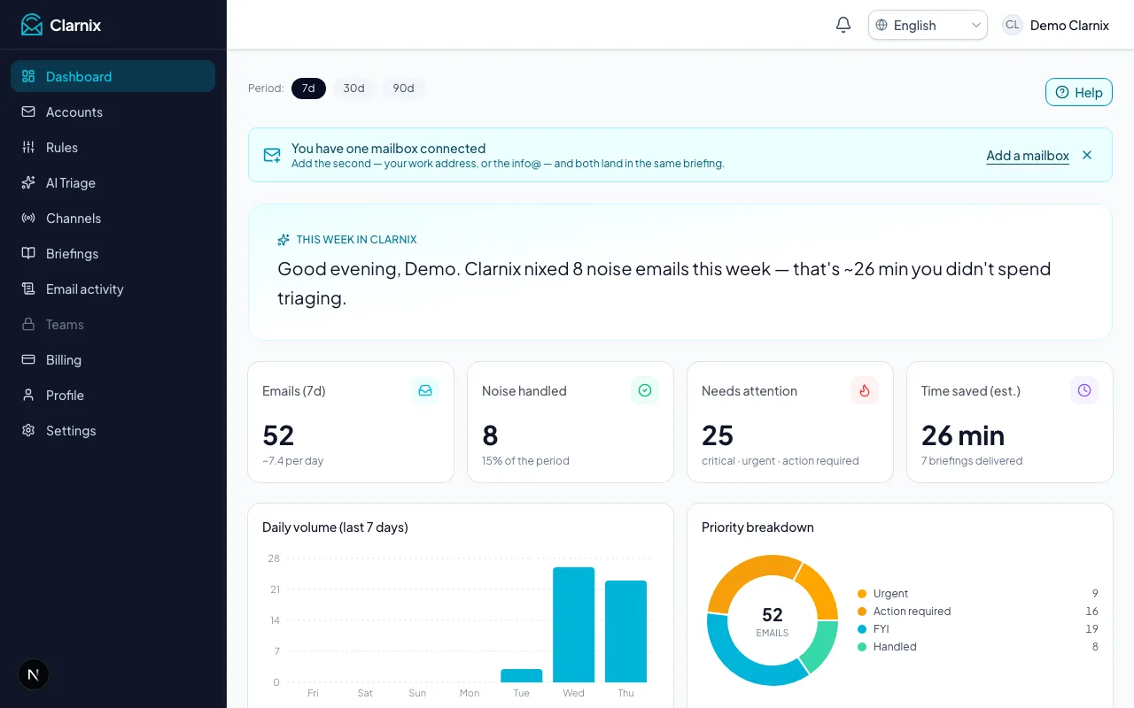The width and height of the screenshot is (1134, 708).
Task: Click the mailbox icon in connection banner
Action: point(272,155)
